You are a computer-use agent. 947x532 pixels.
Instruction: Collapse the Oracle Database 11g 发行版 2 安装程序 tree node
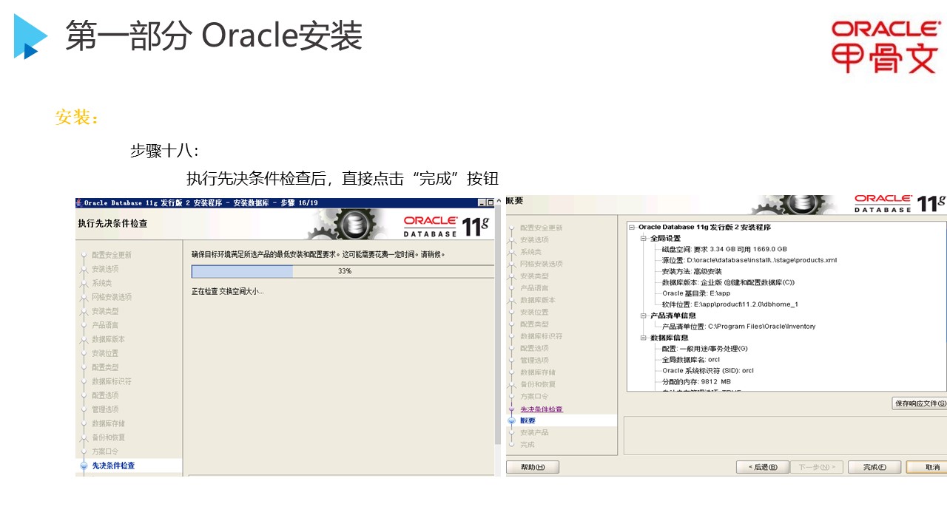click(x=631, y=228)
